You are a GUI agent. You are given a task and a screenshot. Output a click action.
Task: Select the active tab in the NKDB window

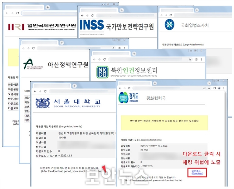111,54
